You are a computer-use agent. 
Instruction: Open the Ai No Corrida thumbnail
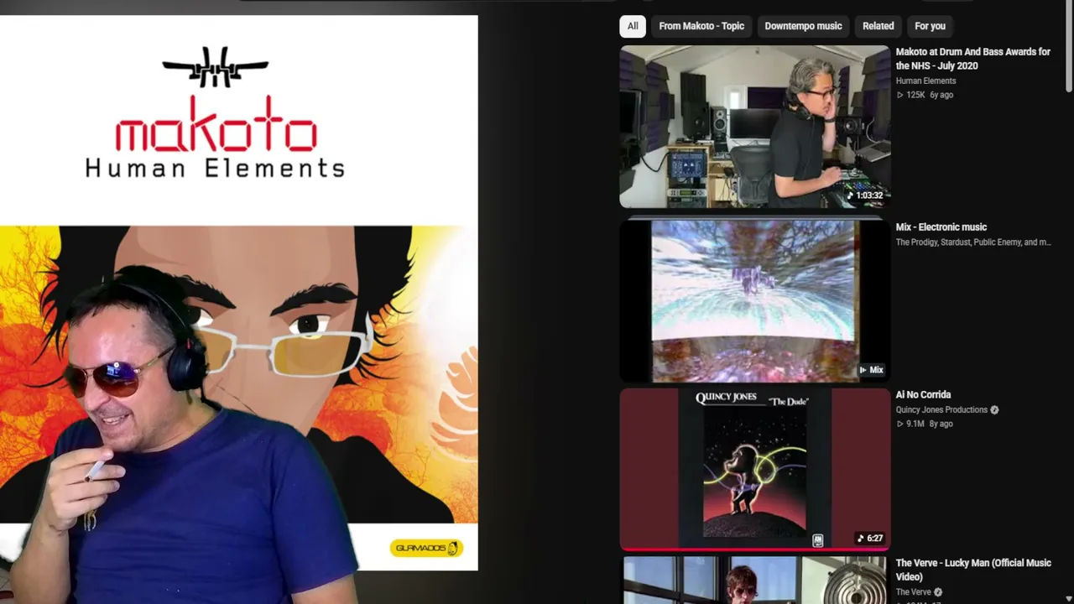pyautogui.click(x=754, y=468)
